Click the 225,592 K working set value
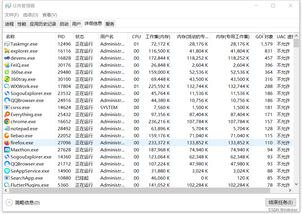 click(x=159, y=86)
